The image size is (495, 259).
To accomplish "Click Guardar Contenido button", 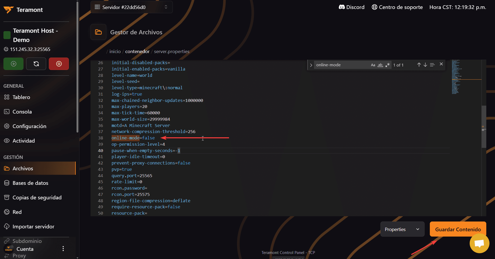I will click(458, 229).
